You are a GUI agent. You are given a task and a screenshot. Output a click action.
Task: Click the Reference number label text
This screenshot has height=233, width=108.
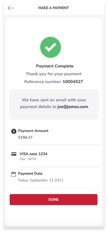coord(43,82)
